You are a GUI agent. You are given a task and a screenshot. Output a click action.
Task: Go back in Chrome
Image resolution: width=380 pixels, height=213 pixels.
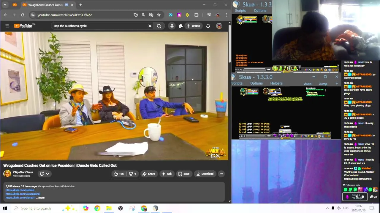[6, 15]
